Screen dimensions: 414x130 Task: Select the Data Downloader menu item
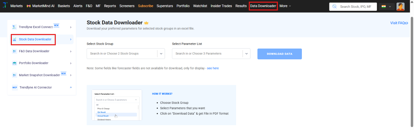point(263,6)
